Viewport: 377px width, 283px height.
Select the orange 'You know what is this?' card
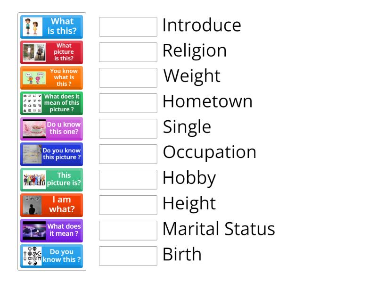[x=51, y=78]
